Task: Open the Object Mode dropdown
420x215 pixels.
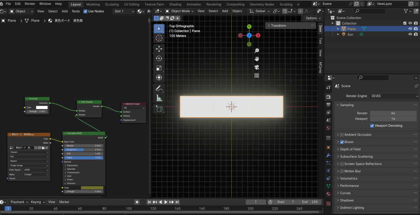Action: 180,11
